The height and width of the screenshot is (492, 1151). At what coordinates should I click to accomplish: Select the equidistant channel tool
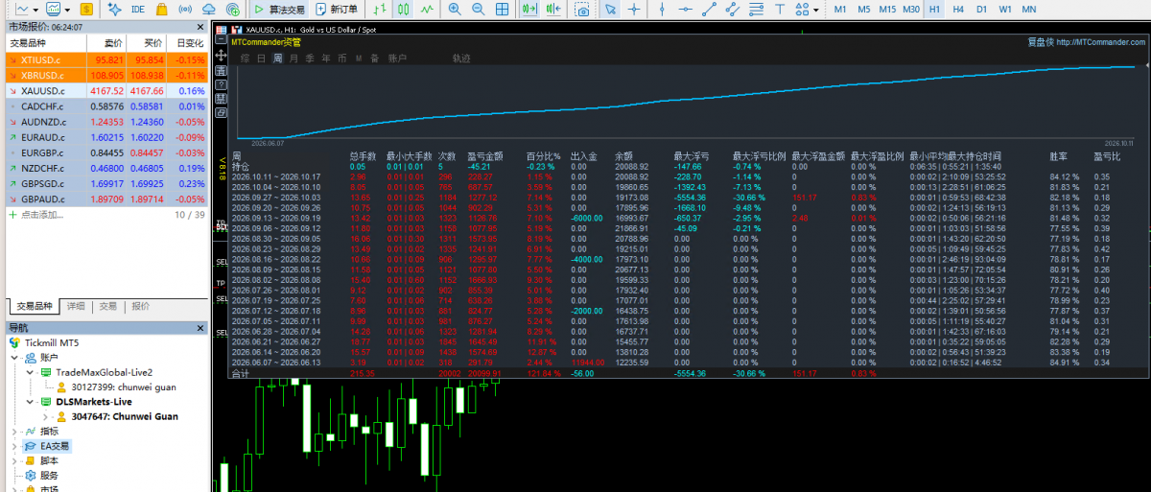[x=733, y=9]
